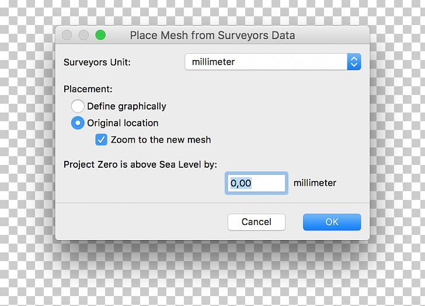The width and height of the screenshot is (425, 306).
Task: Confirm with the OK button
Action: (332, 222)
